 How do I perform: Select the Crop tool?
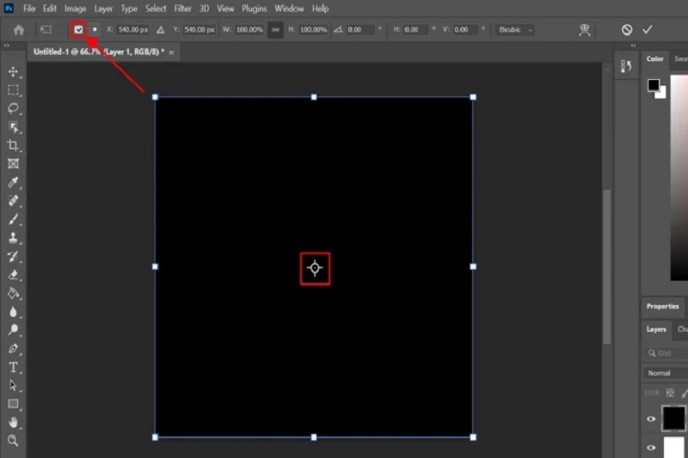pos(14,145)
